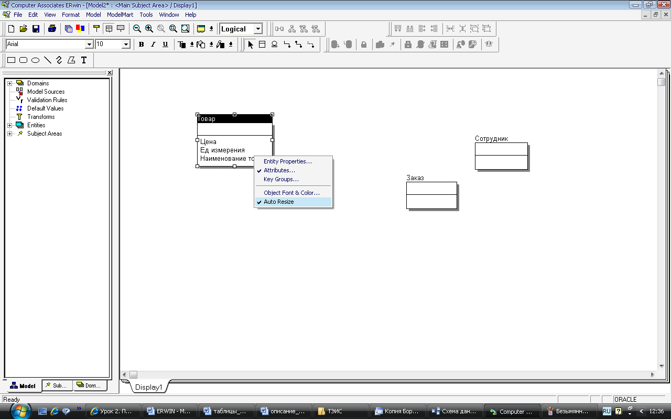Image resolution: width=671 pixels, height=419 pixels.
Task: Switch to the Dom... explorer tab
Action: coord(90,385)
